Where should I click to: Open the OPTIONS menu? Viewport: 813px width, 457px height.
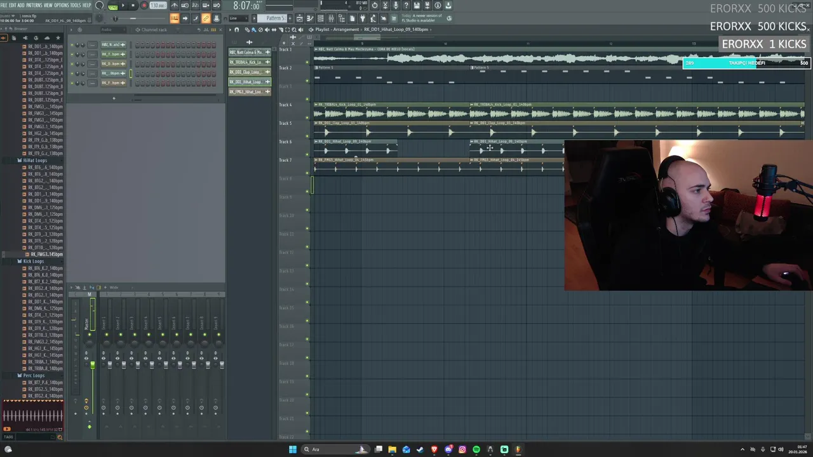tap(62, 6)
